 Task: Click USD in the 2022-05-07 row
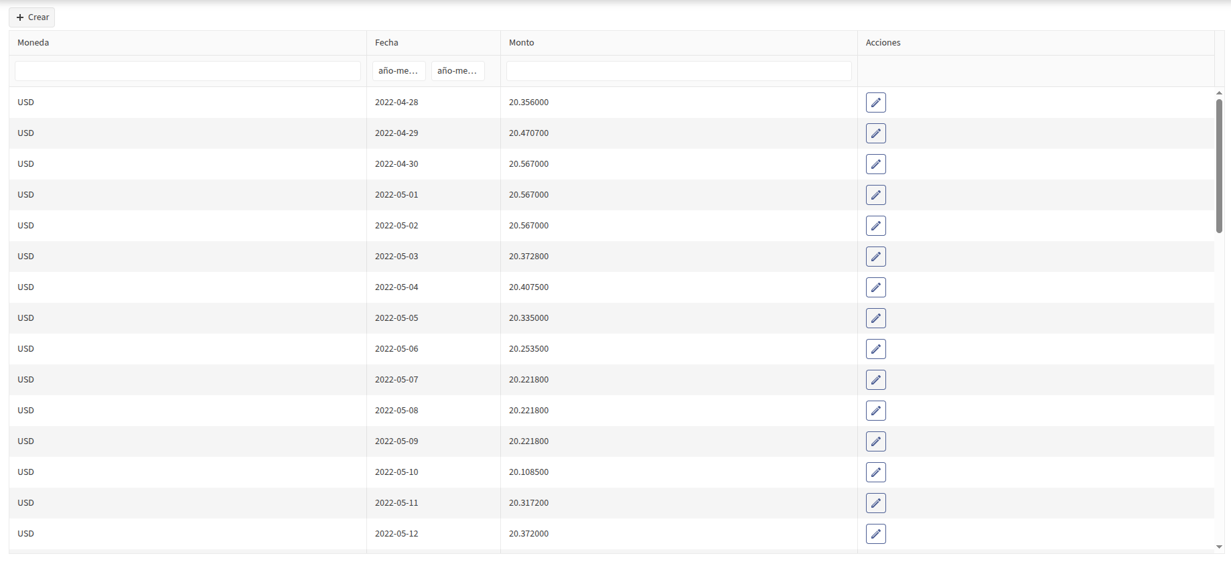coord(25,380)
